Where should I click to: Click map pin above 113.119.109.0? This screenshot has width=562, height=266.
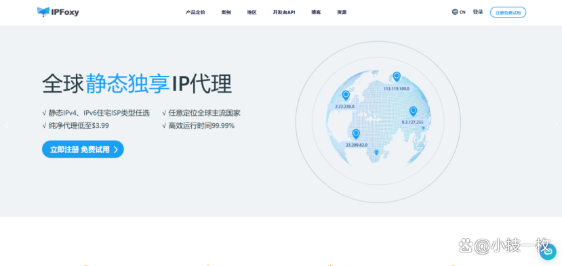397,77
